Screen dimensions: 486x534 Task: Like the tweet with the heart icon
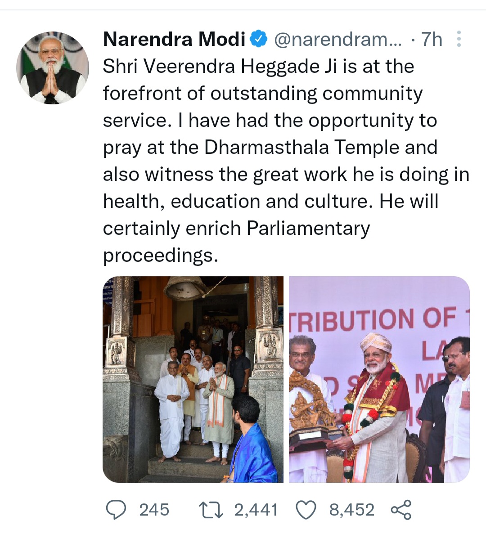click(x=306, y=510)
